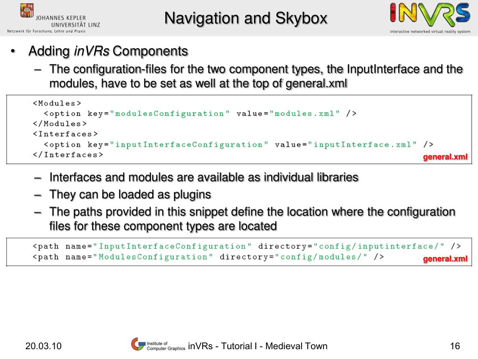Click the Institute of Computer Graphics logo
The image size is (478, 359).
158,345
